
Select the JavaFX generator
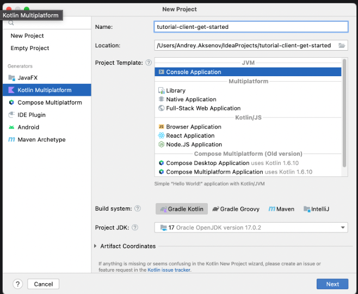[x=47, y=78]
